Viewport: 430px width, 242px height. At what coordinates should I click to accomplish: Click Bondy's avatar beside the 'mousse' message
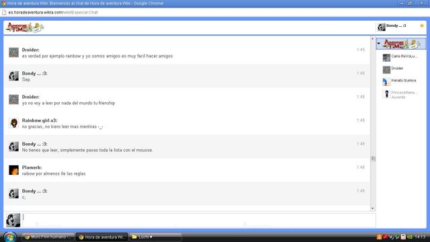coord(13,147)
